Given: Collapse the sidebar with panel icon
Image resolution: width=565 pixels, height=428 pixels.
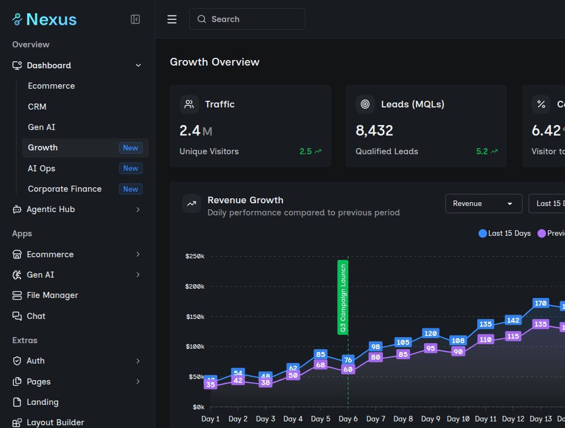Looking at the screenshot, I should pyautogui.click(x=135, y=19).
